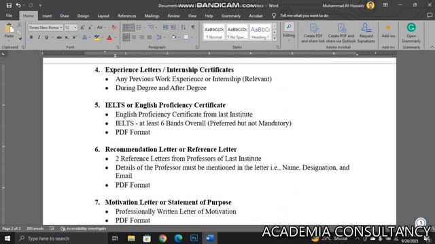Click the Cut scissors icon

pos(19,25)
